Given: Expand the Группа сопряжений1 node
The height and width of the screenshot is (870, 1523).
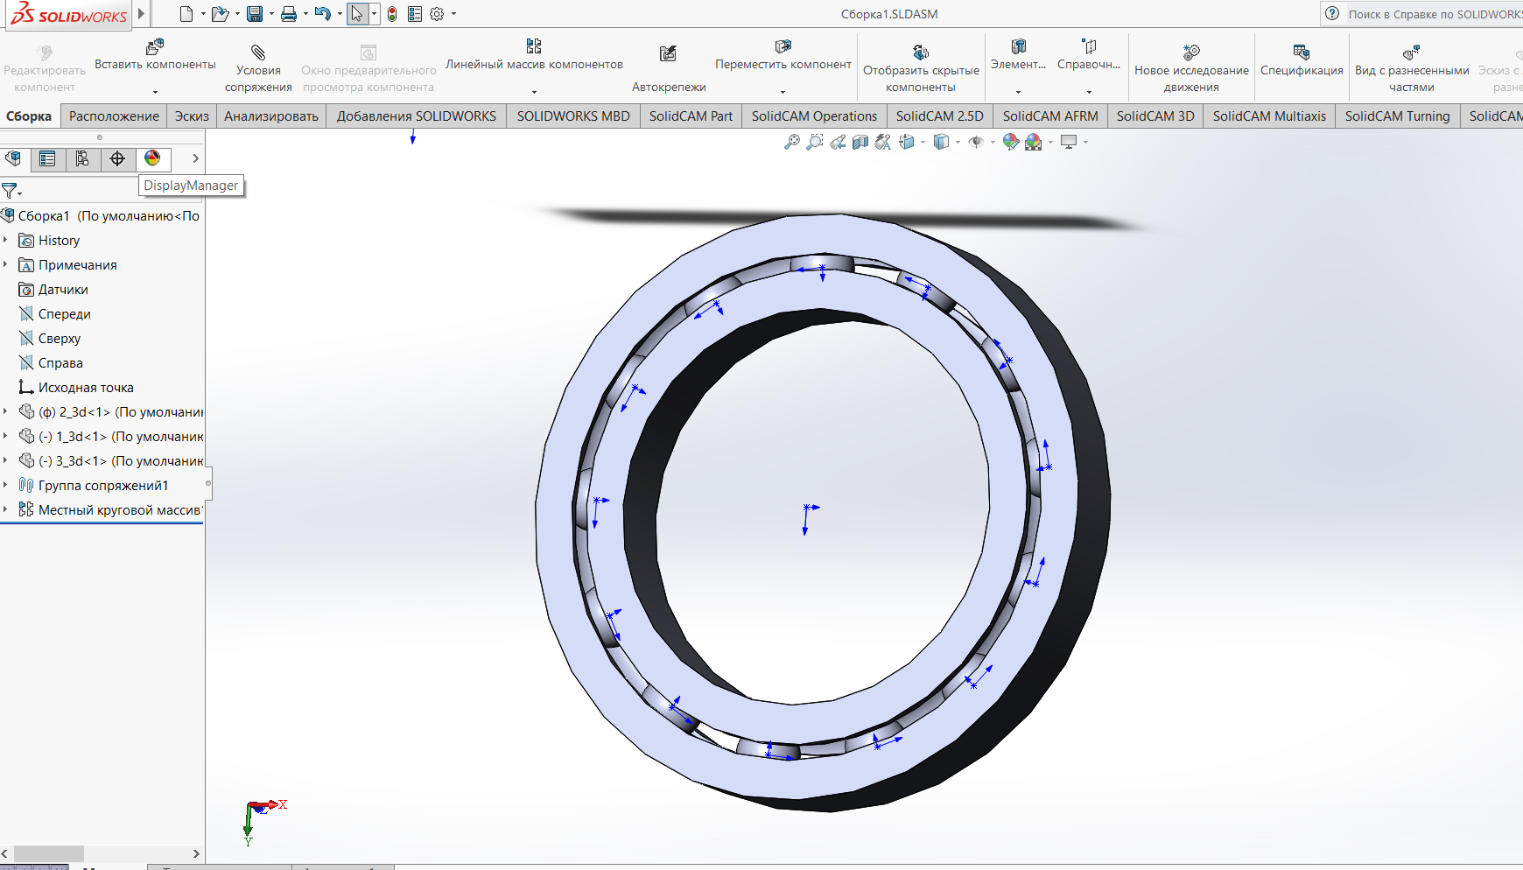Looking at the screenshot, I should [6, 485].
